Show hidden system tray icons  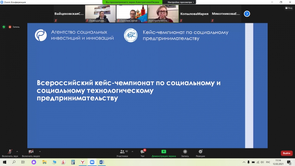(244, 162)
